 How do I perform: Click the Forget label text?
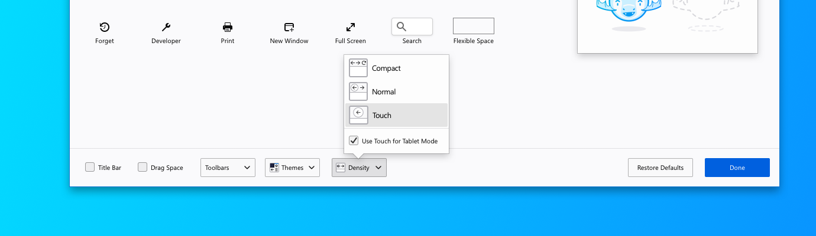[x=105, y=41]
